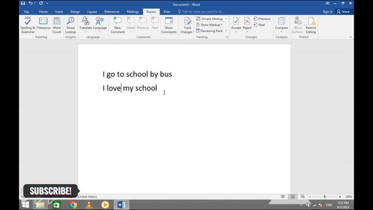The width and height of the screenshot is (373, 210).
Task: Toggle Track Changes
Action: (187, 23)
